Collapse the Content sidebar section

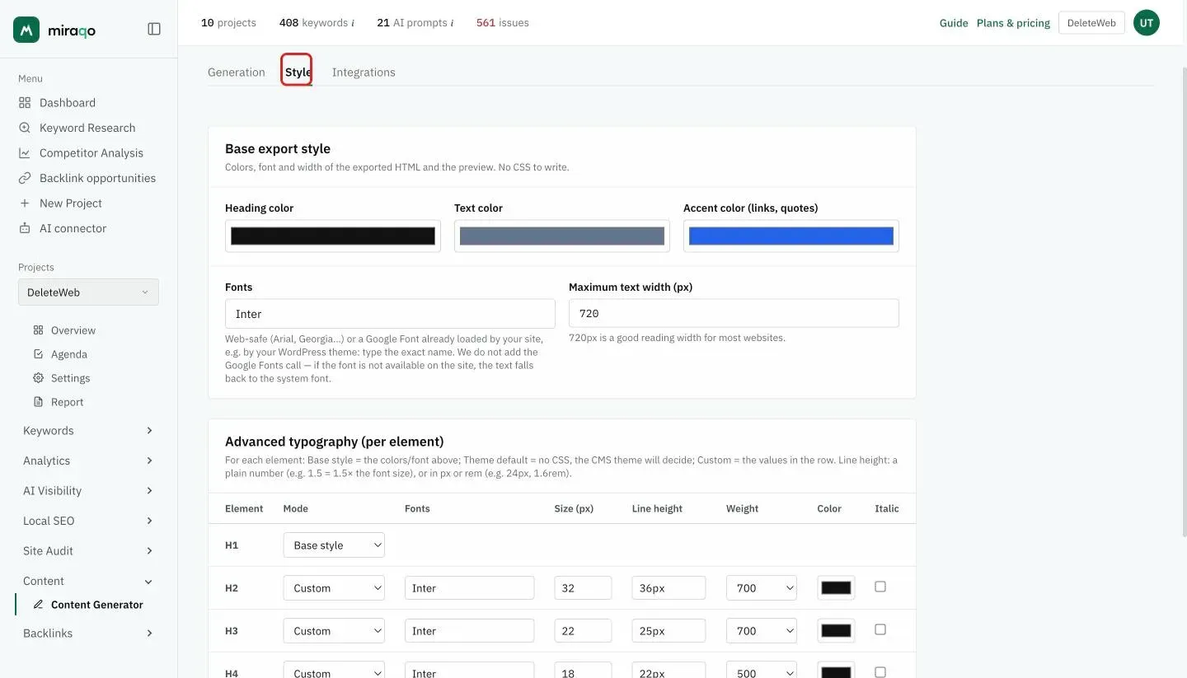pyautogui.click(x=88, y=582)
